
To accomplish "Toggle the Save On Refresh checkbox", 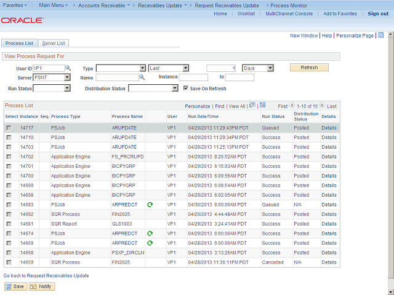I will coord(185,88).
